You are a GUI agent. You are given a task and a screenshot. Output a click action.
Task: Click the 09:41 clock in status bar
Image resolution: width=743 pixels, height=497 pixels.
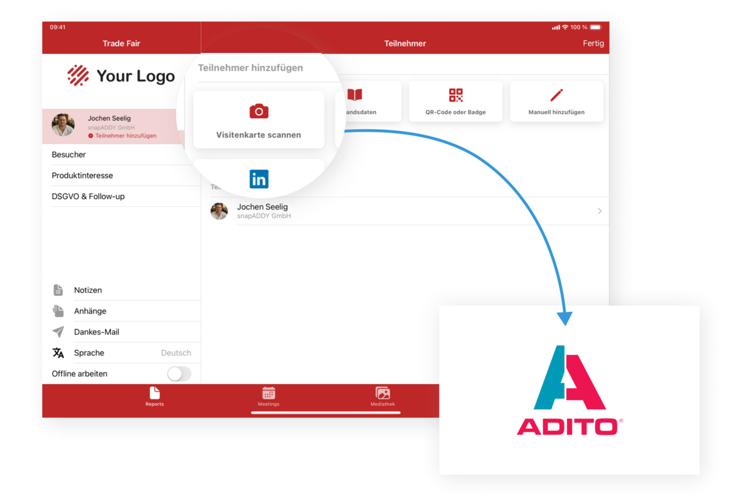57,27
